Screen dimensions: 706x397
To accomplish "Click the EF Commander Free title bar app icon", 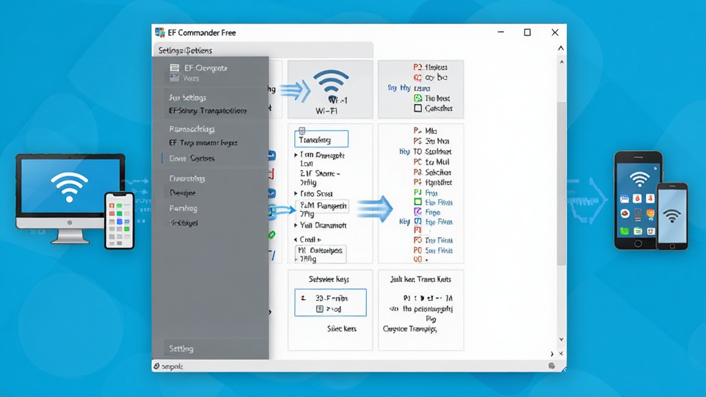I will tap(160, 32).
